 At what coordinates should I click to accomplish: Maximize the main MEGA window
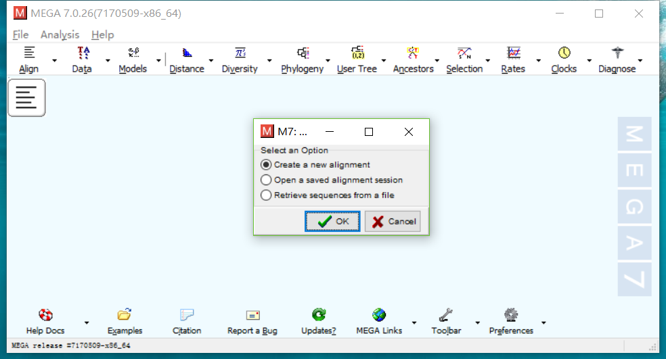(599, 14)
